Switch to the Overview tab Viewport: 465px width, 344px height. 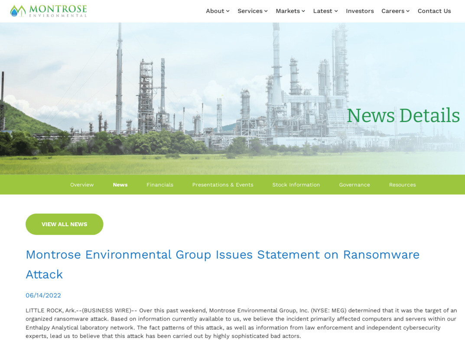point(82,185)
